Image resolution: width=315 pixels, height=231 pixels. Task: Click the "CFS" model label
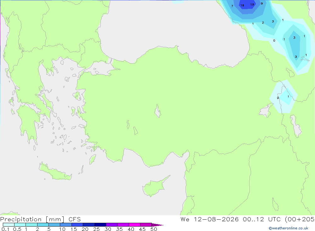tap(75, 219)
